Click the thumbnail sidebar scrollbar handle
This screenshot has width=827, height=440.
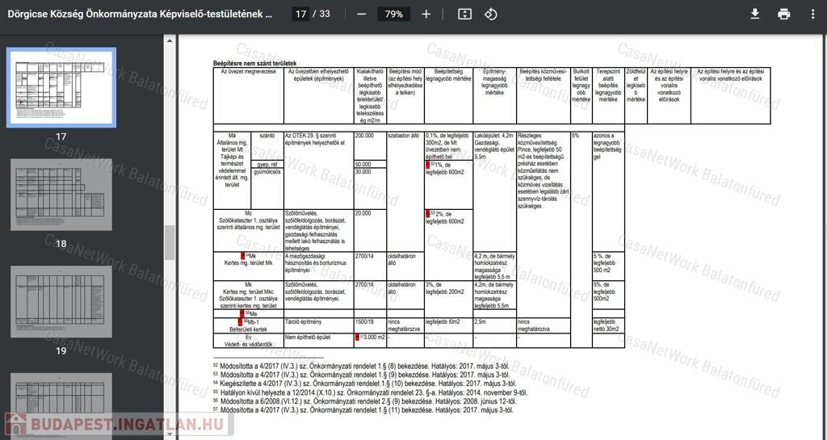pyautogui.click(x=170, y=242)
